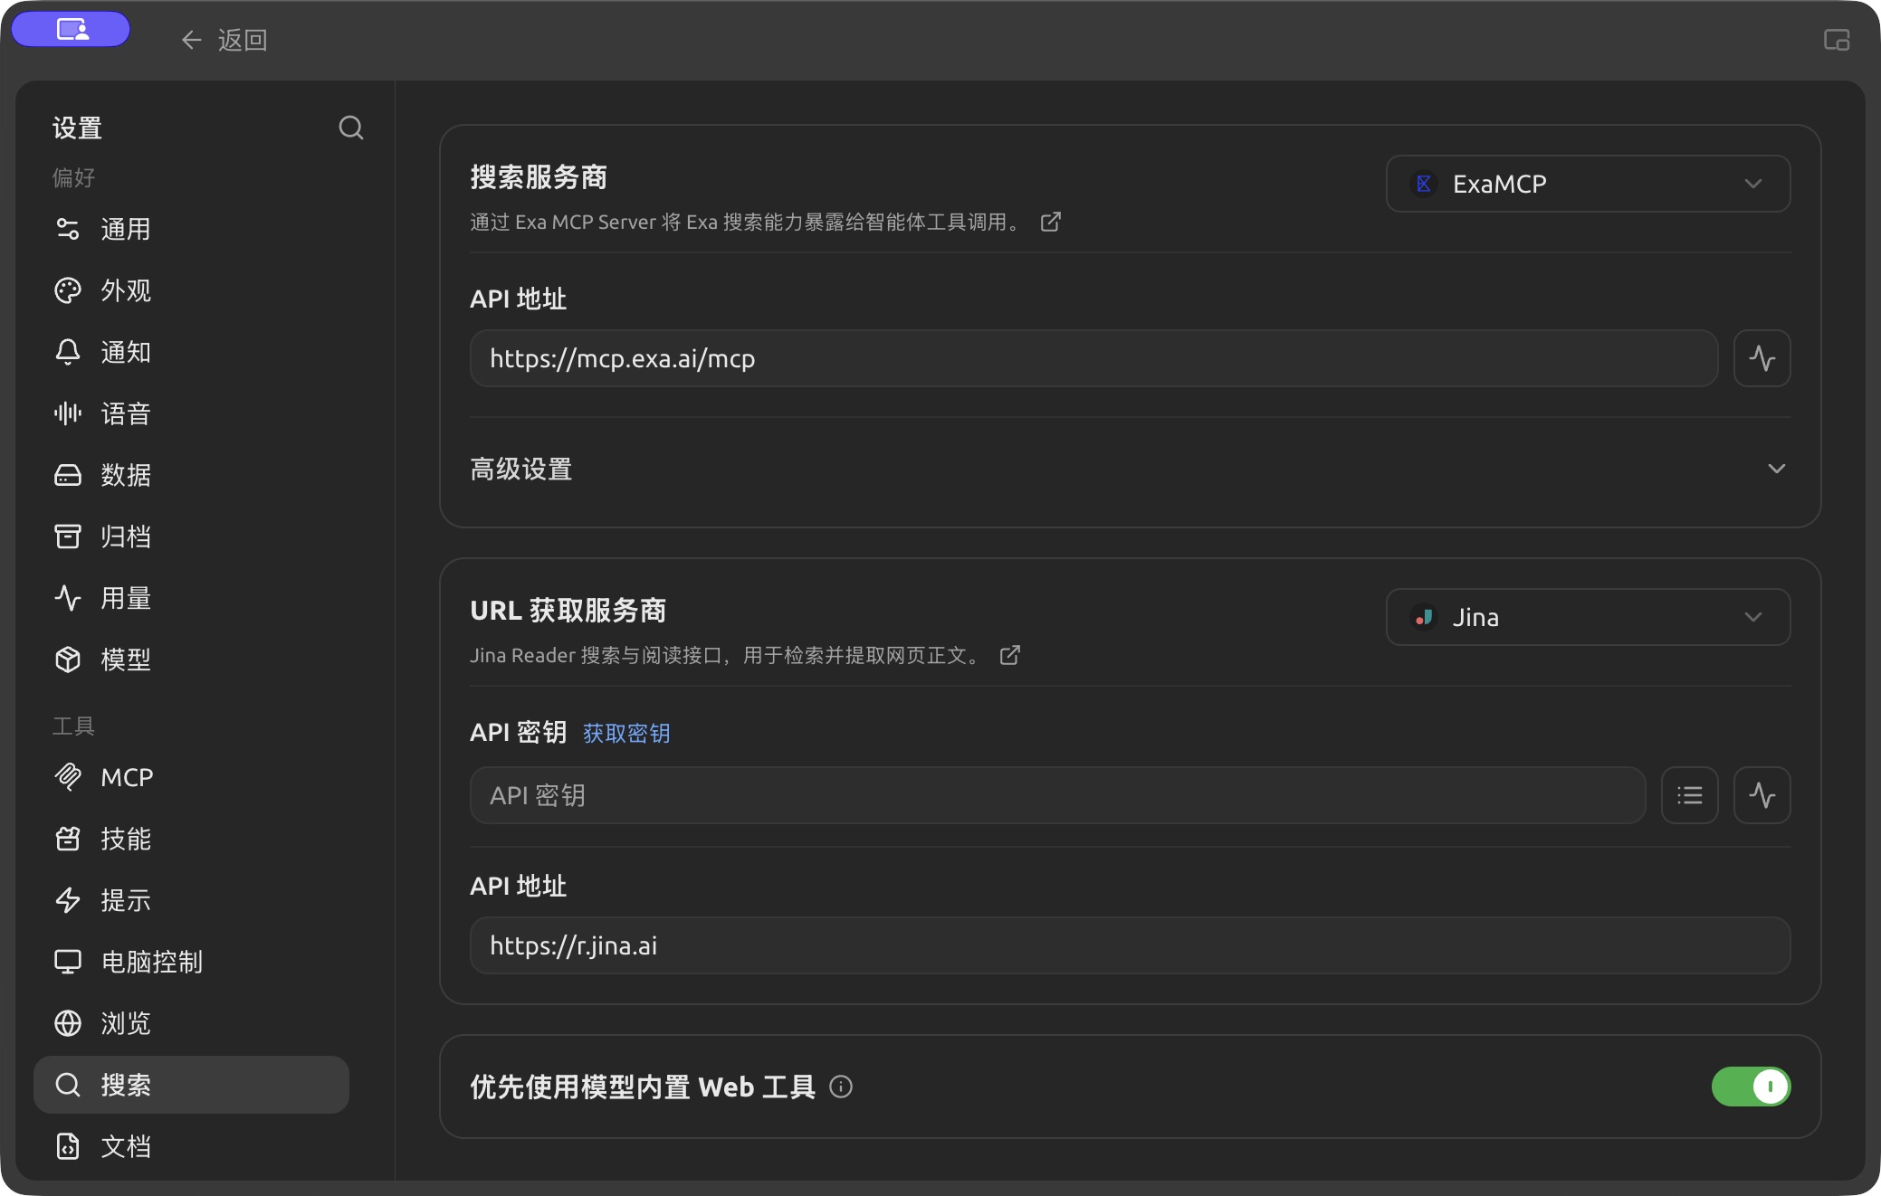Go to the MCP tools page
1881x1196 pixels.
[191, 777]
